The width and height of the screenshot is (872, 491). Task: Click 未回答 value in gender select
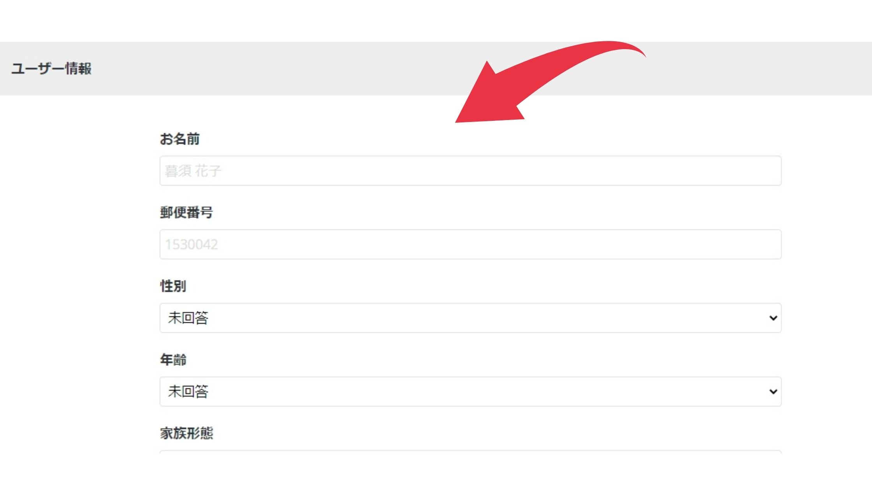(x=188, y=318)
